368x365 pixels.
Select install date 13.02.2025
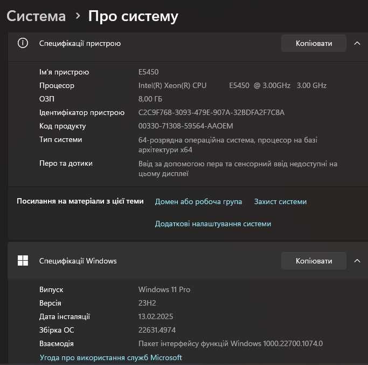(156, 316)
